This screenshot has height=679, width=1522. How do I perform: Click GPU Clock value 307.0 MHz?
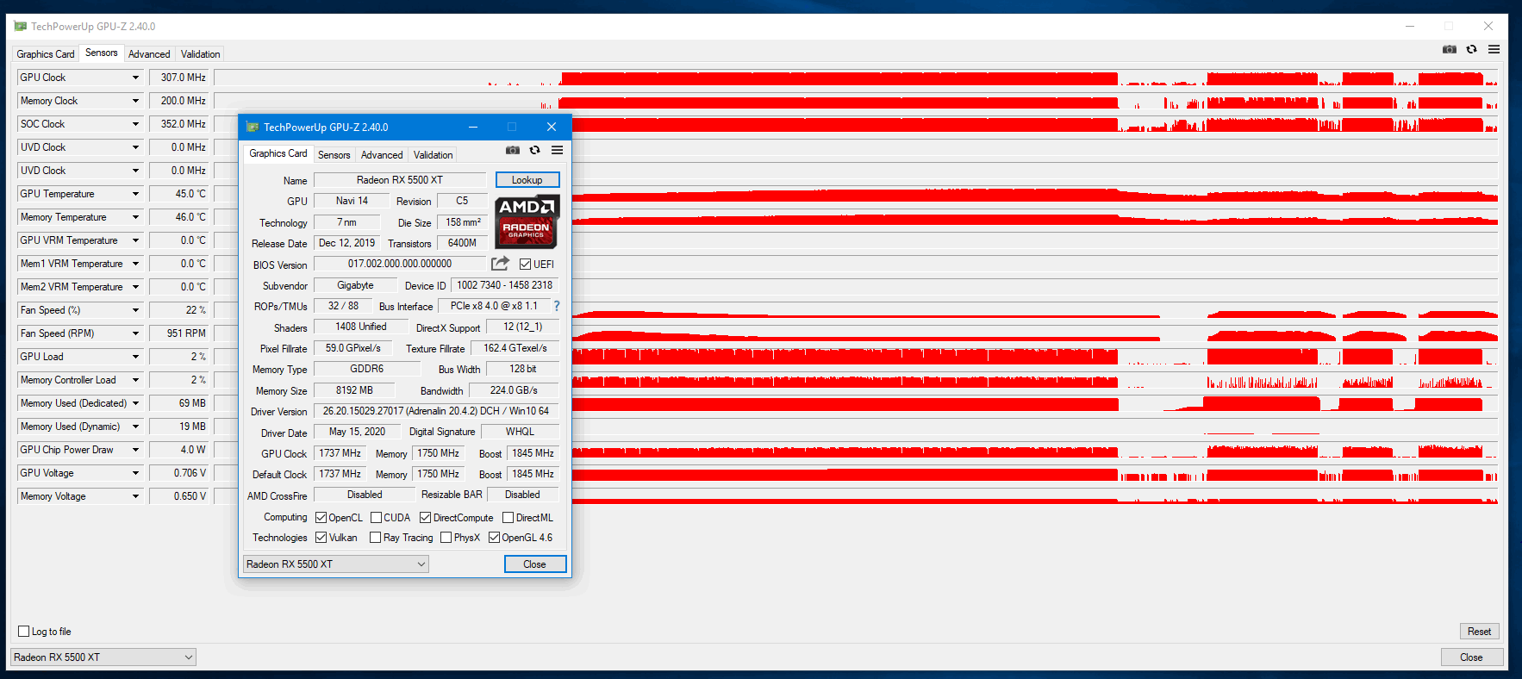[x=179, y=78]
